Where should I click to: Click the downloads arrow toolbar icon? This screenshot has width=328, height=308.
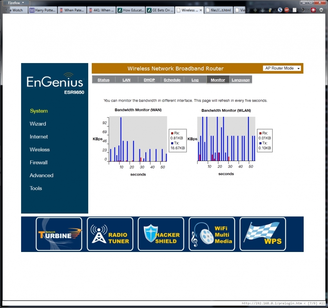tap(263, 10)
